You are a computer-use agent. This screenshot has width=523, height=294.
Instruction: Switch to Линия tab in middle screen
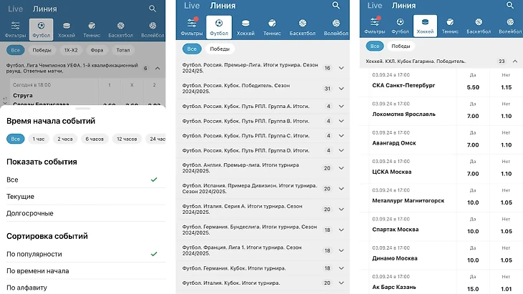pyautogui.click(x=223, y=6)
